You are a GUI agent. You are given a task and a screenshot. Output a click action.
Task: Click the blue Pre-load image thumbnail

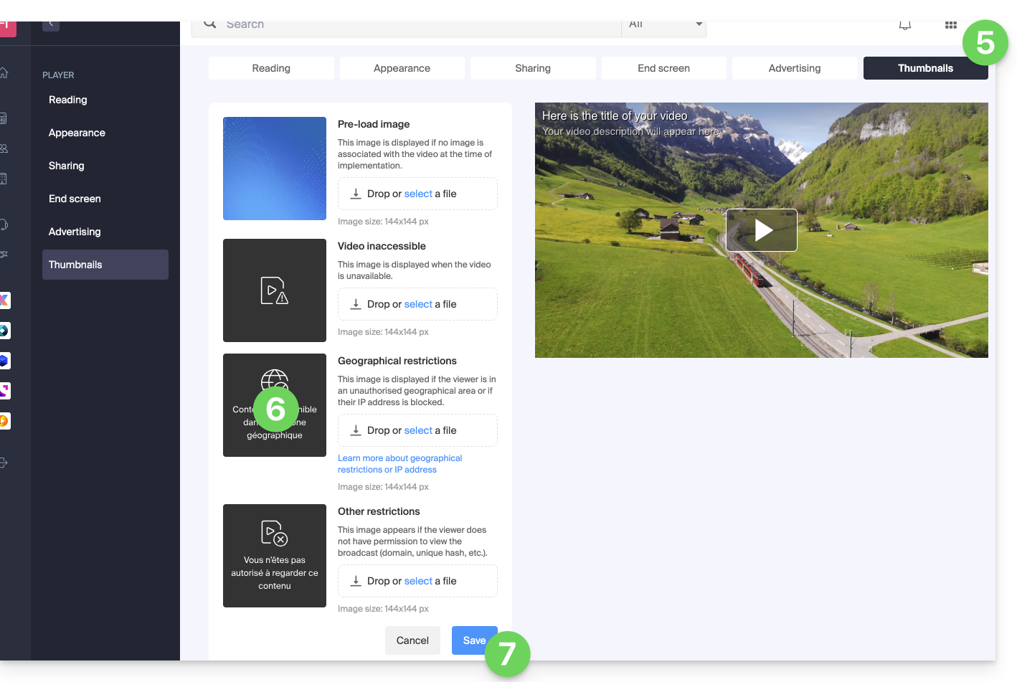275,169
